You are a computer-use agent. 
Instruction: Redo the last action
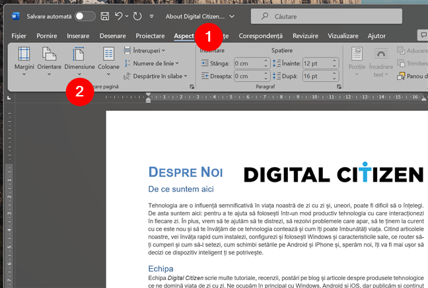point(137,17)
